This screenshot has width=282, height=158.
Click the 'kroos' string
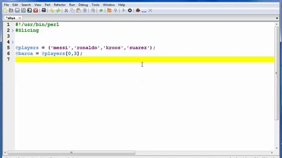pyautogui.click(x=113, y=48)
